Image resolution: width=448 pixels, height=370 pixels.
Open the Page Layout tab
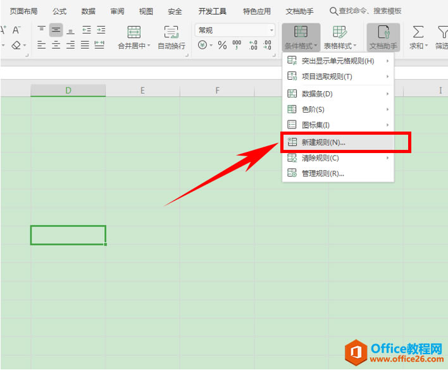(x=23, y=11)
